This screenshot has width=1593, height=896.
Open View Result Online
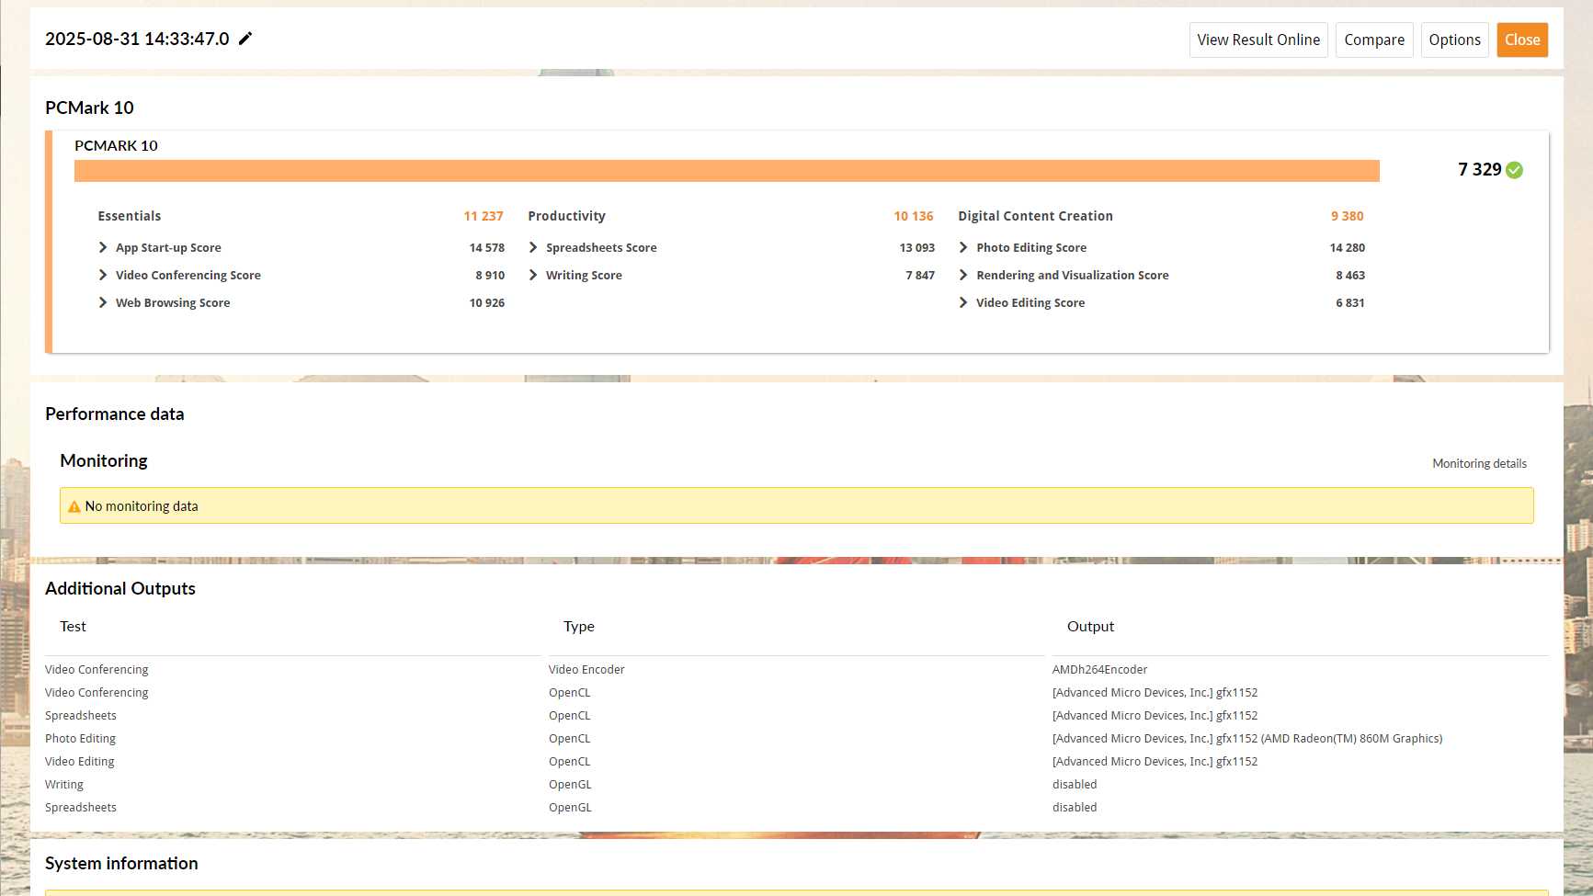coord(1257,40)
